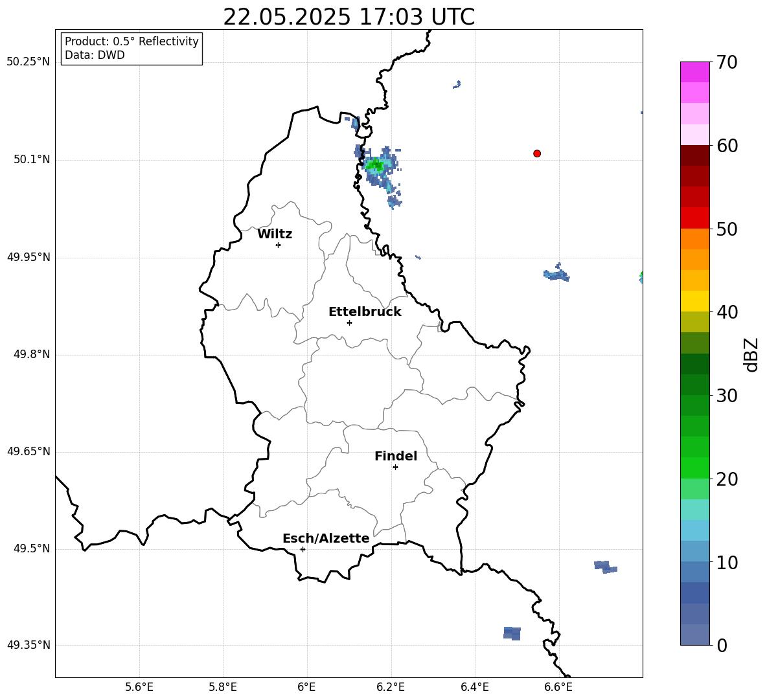767x700 pixels.
Task: Click the blue echo patch near 6.5°E 49.35°N
Action: click(x=512, y=633)
